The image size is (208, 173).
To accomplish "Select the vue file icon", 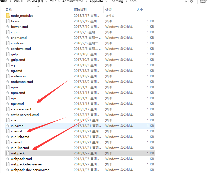I will 8,120.
